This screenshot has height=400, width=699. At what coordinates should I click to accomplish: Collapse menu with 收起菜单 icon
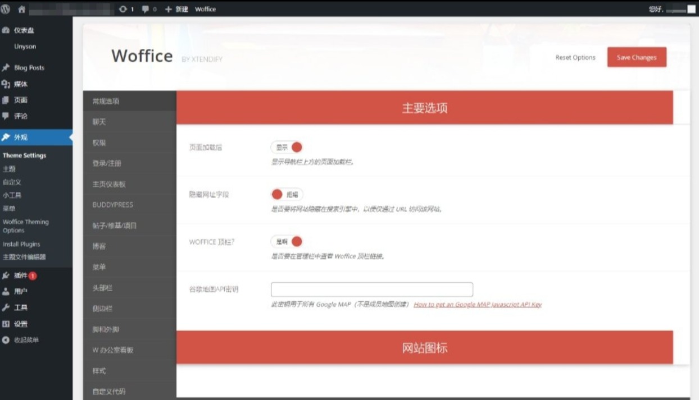click(x=6, y=340)
